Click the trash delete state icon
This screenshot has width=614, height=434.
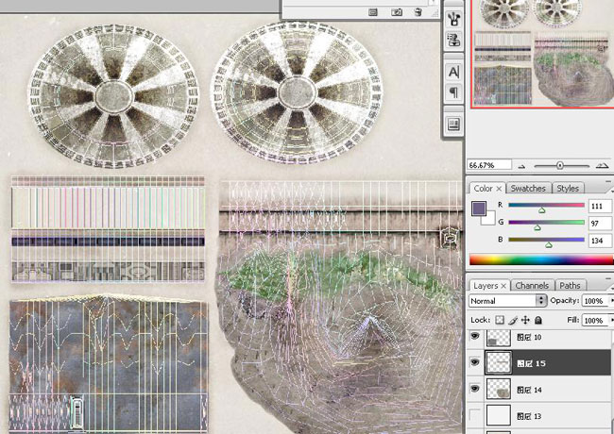coord(418,12)
